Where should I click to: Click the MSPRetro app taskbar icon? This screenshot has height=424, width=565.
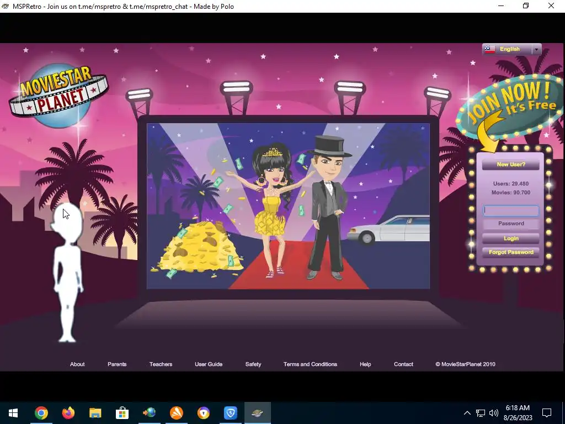257,413
